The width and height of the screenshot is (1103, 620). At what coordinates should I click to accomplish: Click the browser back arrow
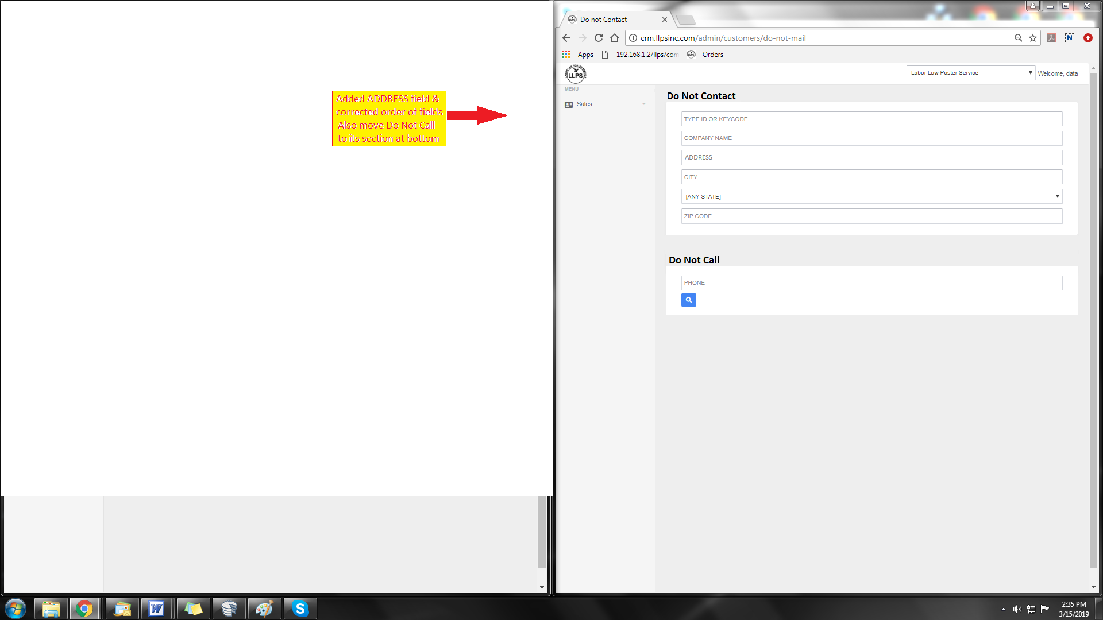pos(566,38)
